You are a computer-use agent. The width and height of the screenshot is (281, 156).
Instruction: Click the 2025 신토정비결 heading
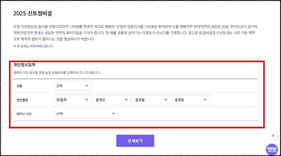[33, 13]
